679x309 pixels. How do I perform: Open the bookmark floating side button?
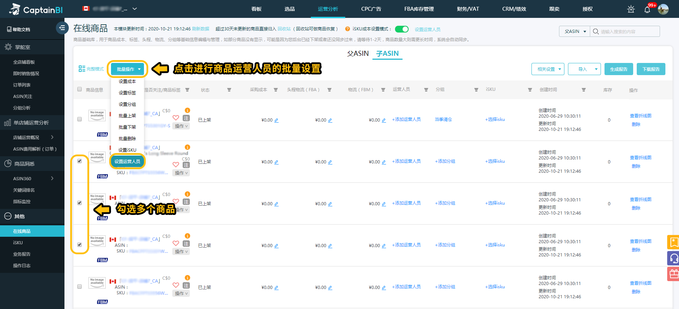(673, 242)
